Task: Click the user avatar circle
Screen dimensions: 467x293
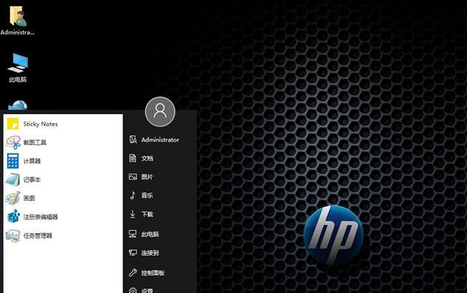Action: (x=160, y=111)
